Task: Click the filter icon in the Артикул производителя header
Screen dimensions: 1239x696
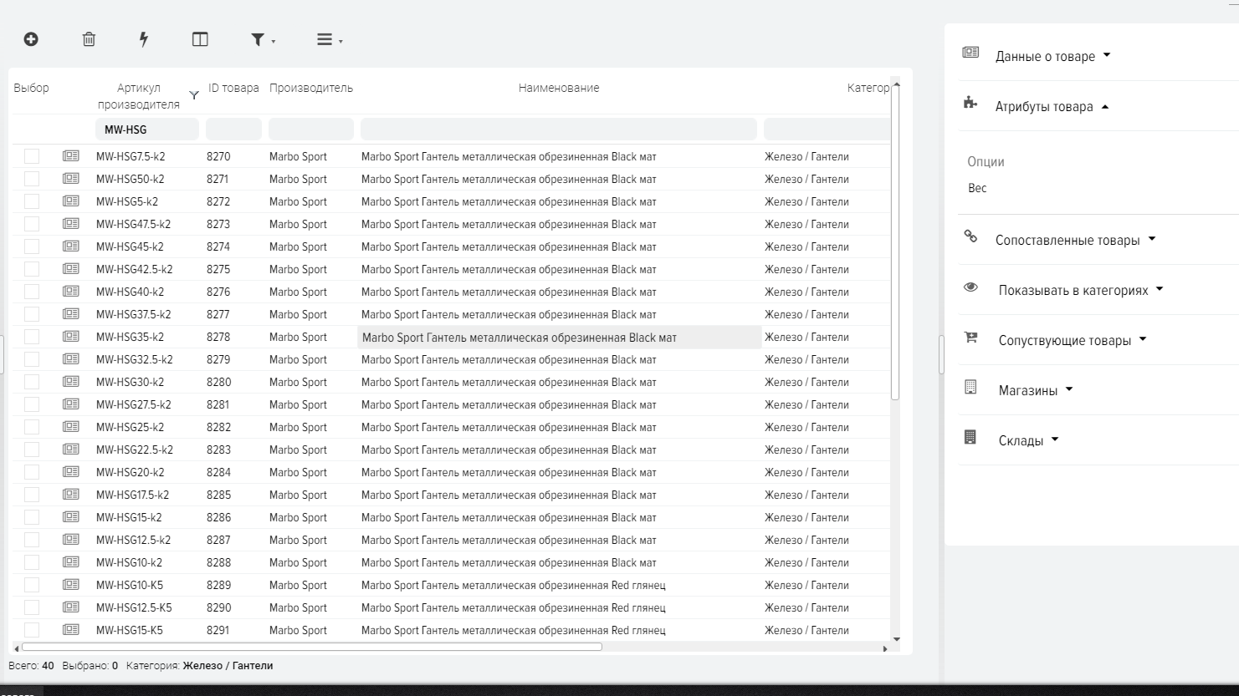Action: 194,96
